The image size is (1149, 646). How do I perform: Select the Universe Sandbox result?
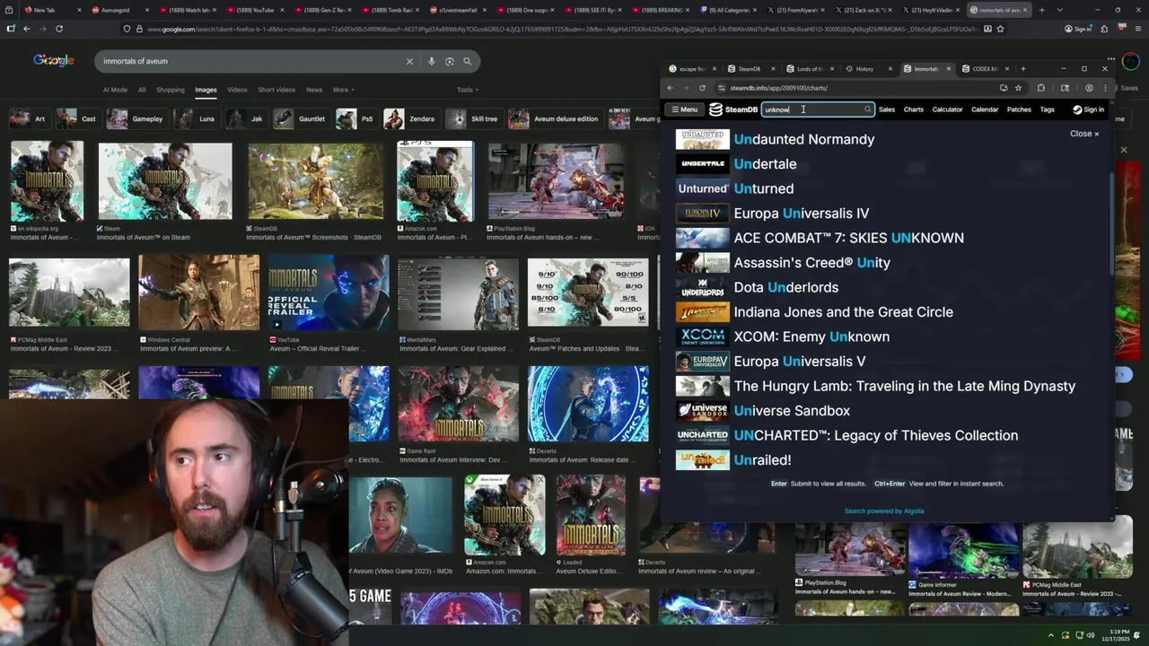coord(887,411)
